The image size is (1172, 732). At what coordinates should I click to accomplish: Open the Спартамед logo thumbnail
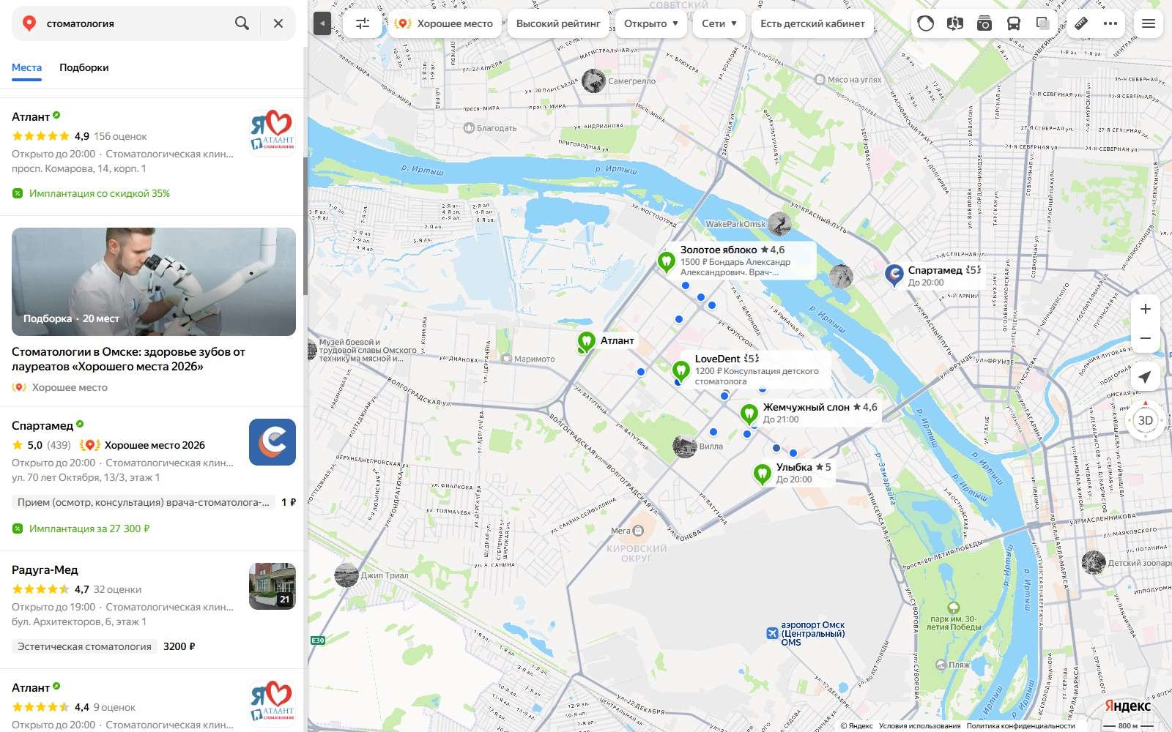pyautogui.click(x=272, y=442)
